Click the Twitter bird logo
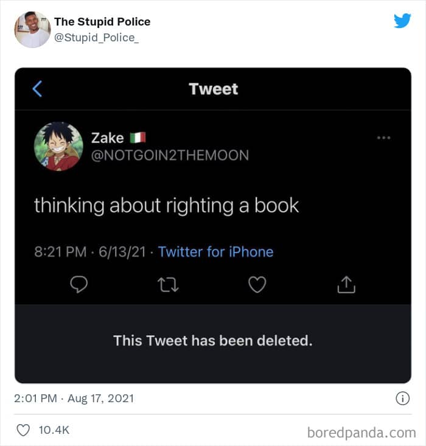426x446 pixels. click(402, 21)
